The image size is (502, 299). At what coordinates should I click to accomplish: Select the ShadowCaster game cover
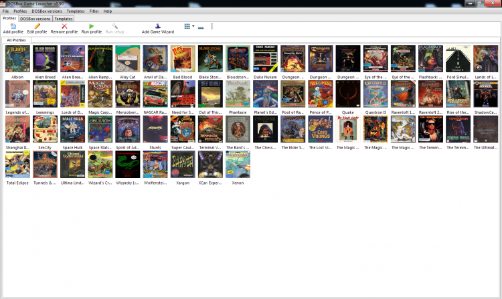pos(486,94)
